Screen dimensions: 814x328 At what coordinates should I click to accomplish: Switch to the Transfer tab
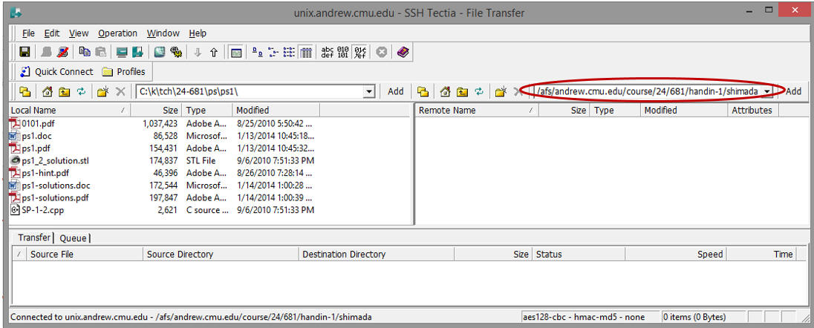click(x=34, y=237)
